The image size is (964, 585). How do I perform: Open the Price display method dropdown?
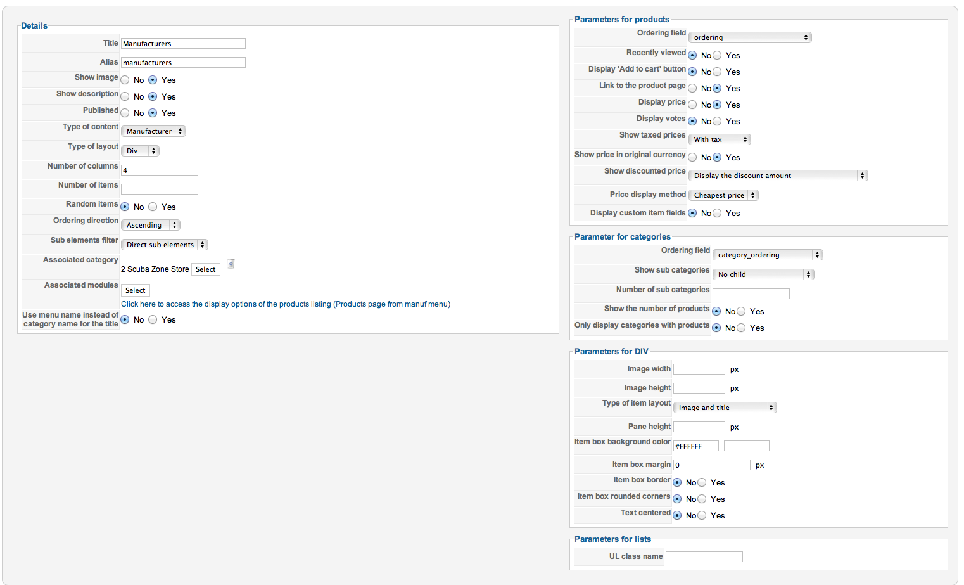tap(723, 195)
